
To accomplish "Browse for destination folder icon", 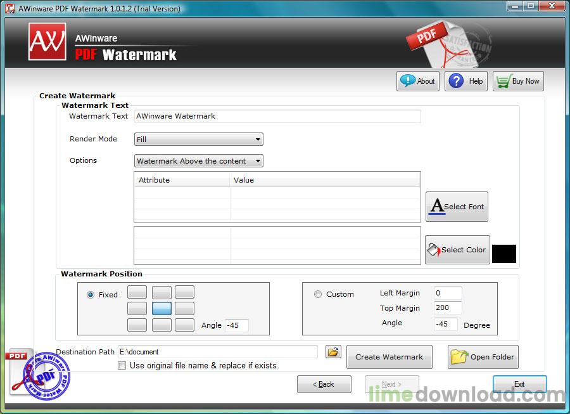I will pyautogui.click(x=333, y=351).
